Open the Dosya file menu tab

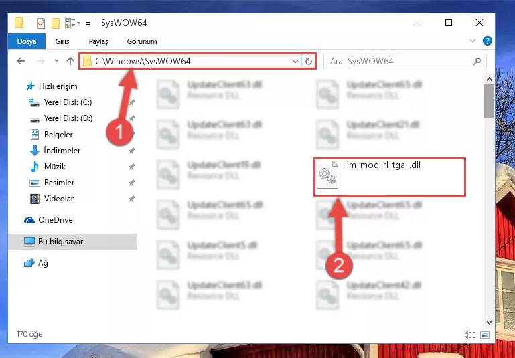click(x=27, y=41)
